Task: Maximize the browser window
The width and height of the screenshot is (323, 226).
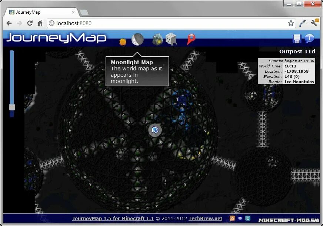Action: click(299, 4)
